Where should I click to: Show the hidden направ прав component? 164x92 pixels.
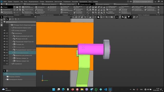pyautogui.click(x=5, y=47)
